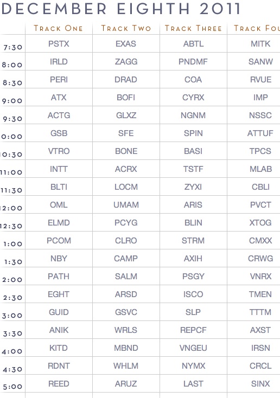The image size is (280, 398).
Task: Click the Track Two column header
Action: pyautogui.click(x=126, y=28)
